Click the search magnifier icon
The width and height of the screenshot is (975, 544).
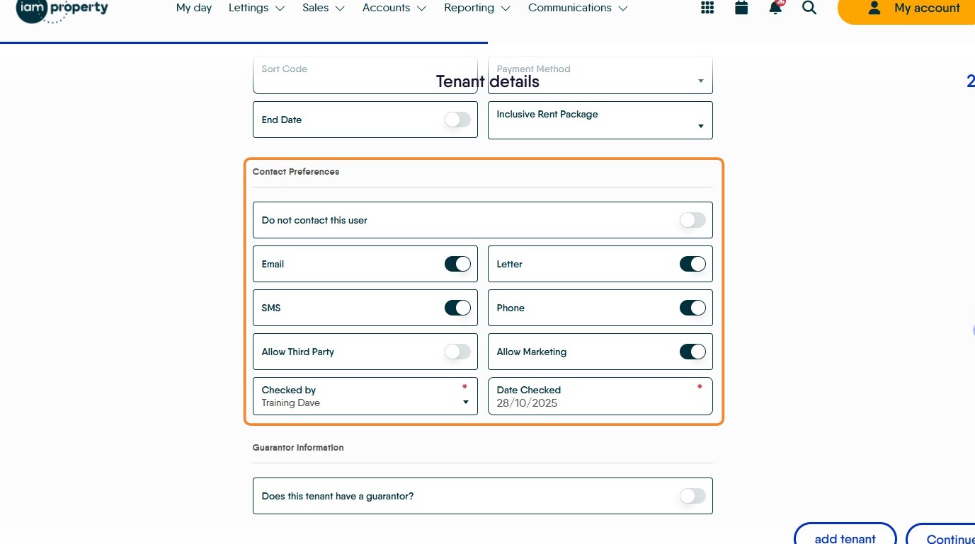(x=809, y=8)
